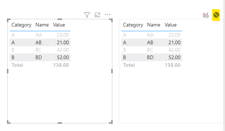Click Total label in left table

coord(17,65)
